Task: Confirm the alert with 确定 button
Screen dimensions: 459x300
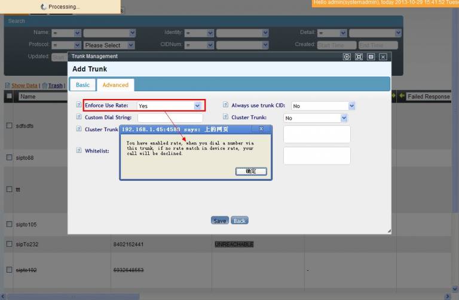Action: tap(251, 171)
